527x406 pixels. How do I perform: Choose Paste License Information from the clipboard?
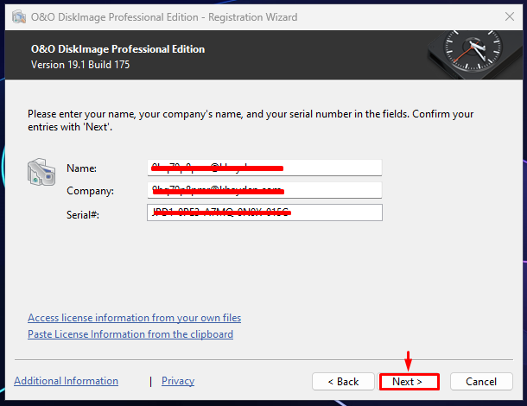130,334
